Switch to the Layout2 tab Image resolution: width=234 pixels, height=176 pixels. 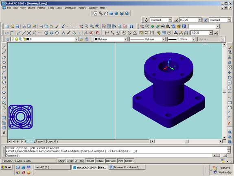[52, 141]
